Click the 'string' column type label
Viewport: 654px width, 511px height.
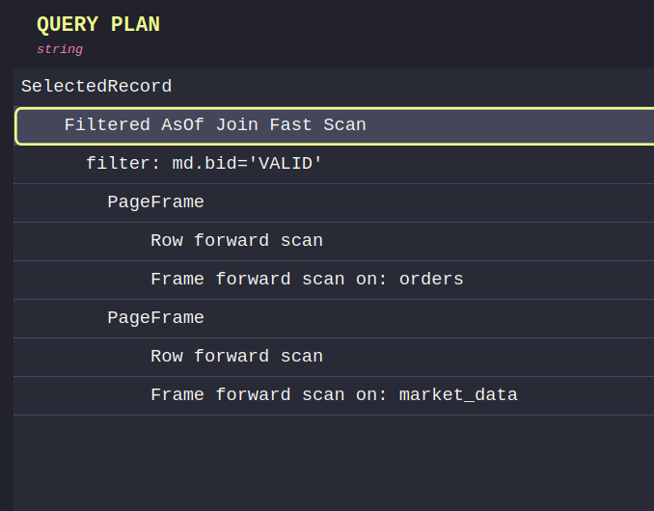[60, 49]
